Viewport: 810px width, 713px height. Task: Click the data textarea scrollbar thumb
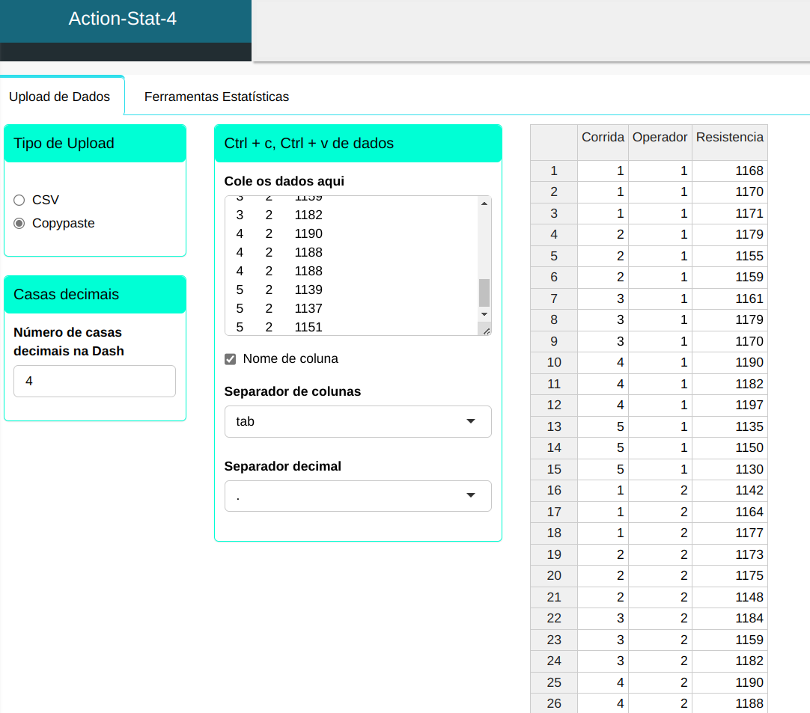point(484,293)
